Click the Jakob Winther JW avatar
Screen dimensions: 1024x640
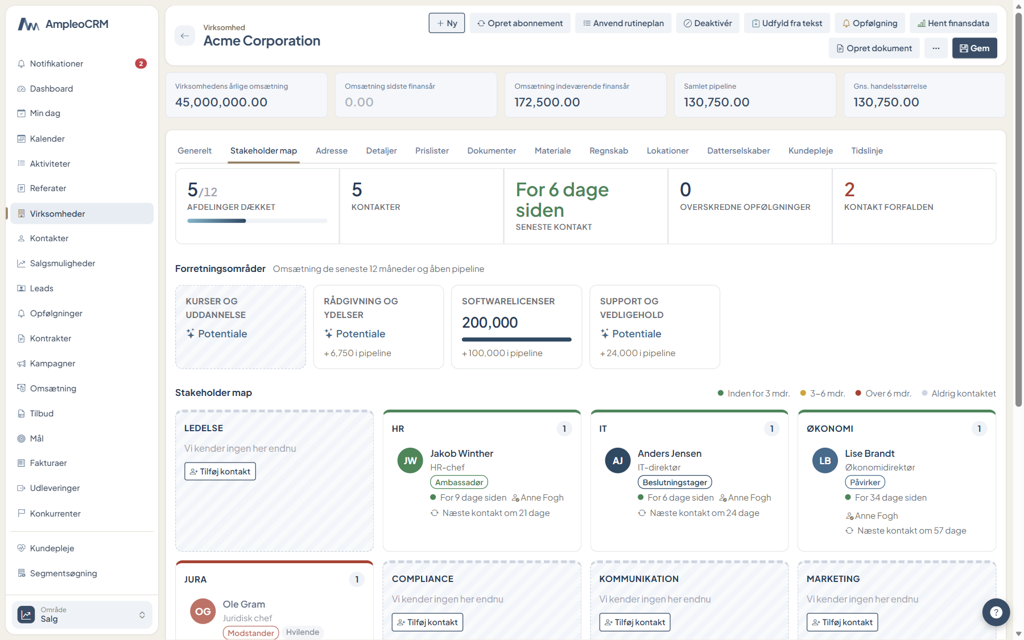[x=410, y=461]
